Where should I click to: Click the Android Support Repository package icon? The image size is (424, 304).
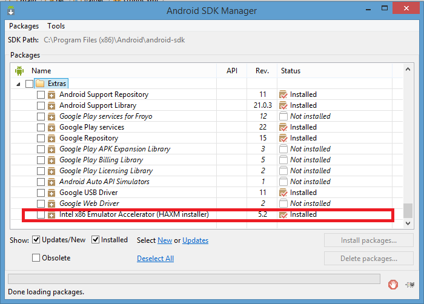(51, 94)
